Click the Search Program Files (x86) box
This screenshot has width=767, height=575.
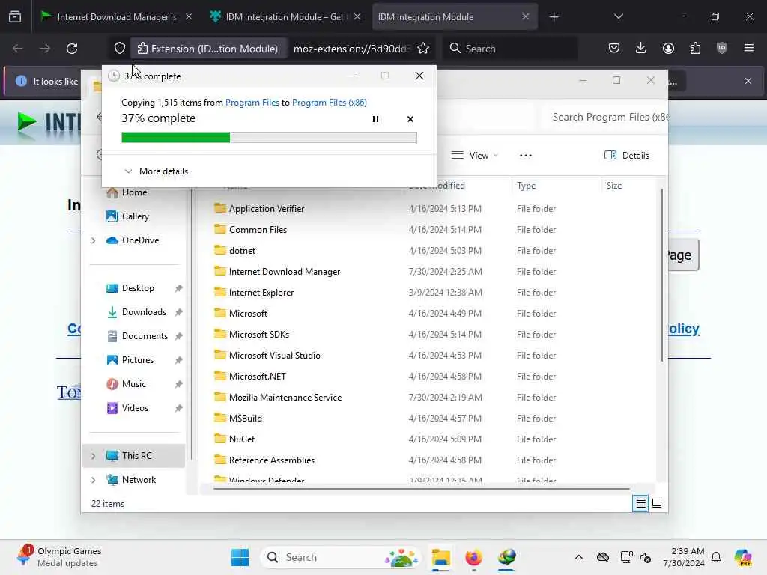pyautogui.click(x=605, y=118)
